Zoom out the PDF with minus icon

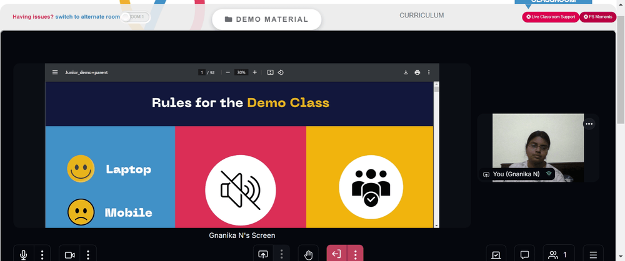(x=227, y=72)
